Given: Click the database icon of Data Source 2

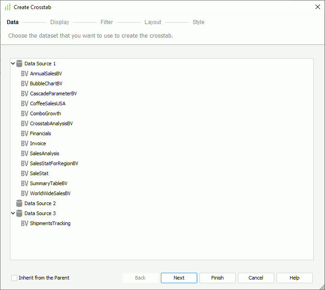Looking at the screenshot, I should point(19,203).
